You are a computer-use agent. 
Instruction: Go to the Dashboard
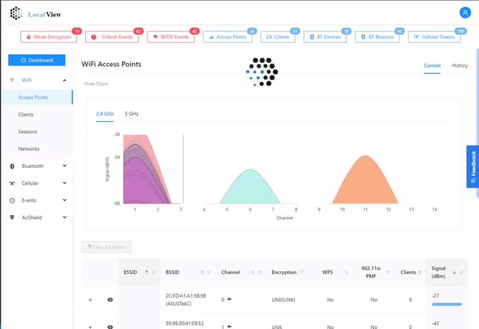pyautogui.click(x=37, y=60)
